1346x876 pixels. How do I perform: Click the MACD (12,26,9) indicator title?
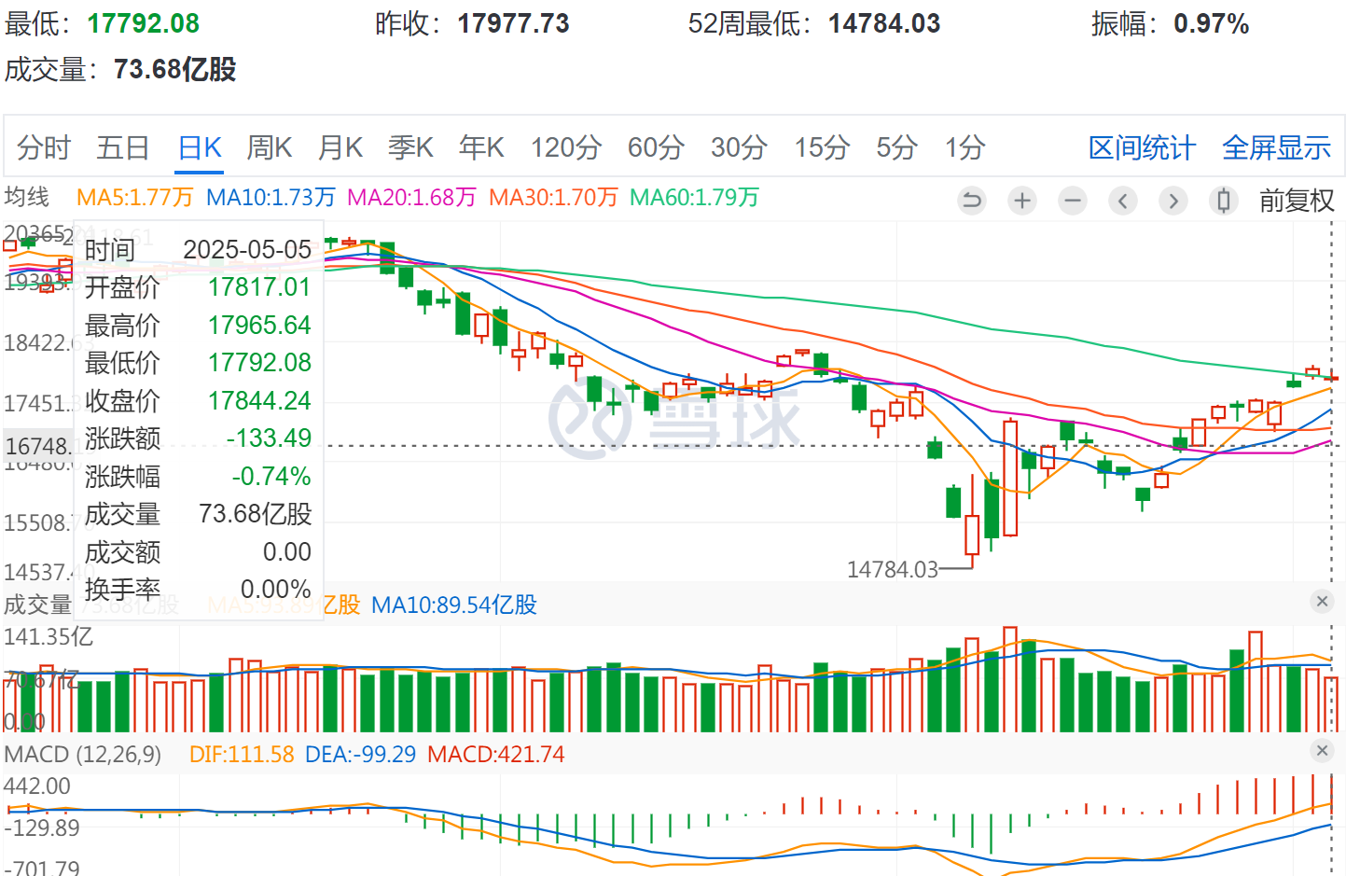point(83,754)
